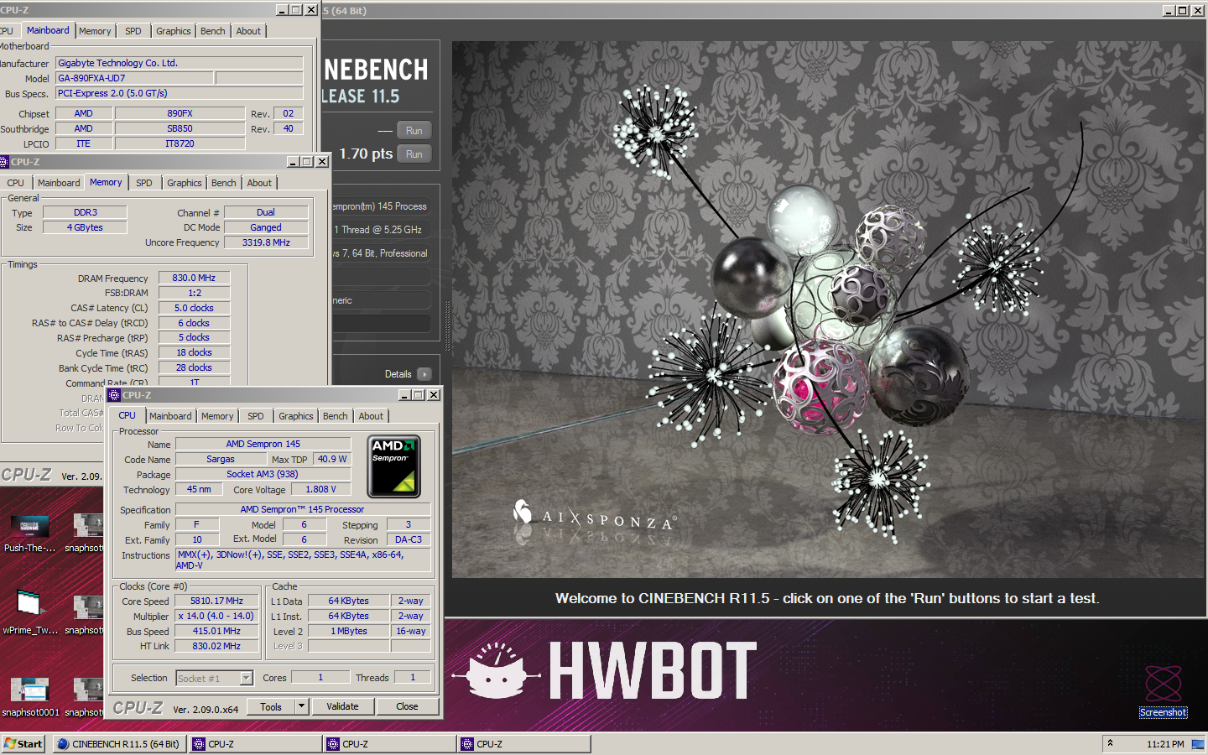Click the Core Voltage value 1.808 V
Screen dimensions: 1208x755
click(320, 489)
